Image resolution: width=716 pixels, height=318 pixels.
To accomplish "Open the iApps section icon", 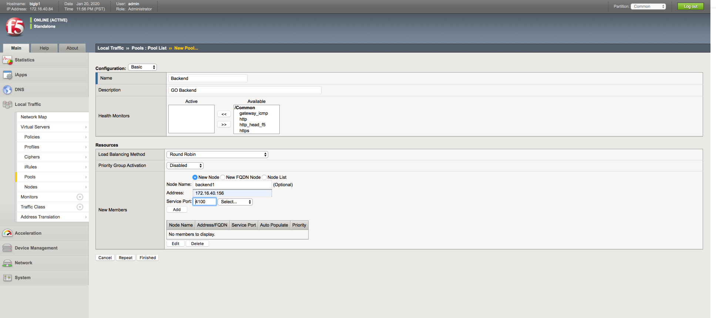I will tap(7, 75).
